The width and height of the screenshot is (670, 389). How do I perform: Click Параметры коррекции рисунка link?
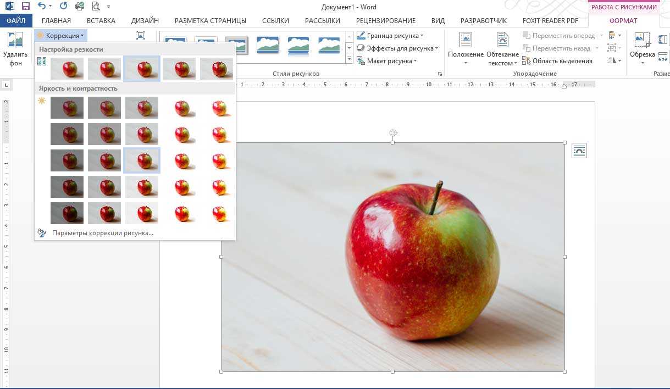(x=102, y=233)
